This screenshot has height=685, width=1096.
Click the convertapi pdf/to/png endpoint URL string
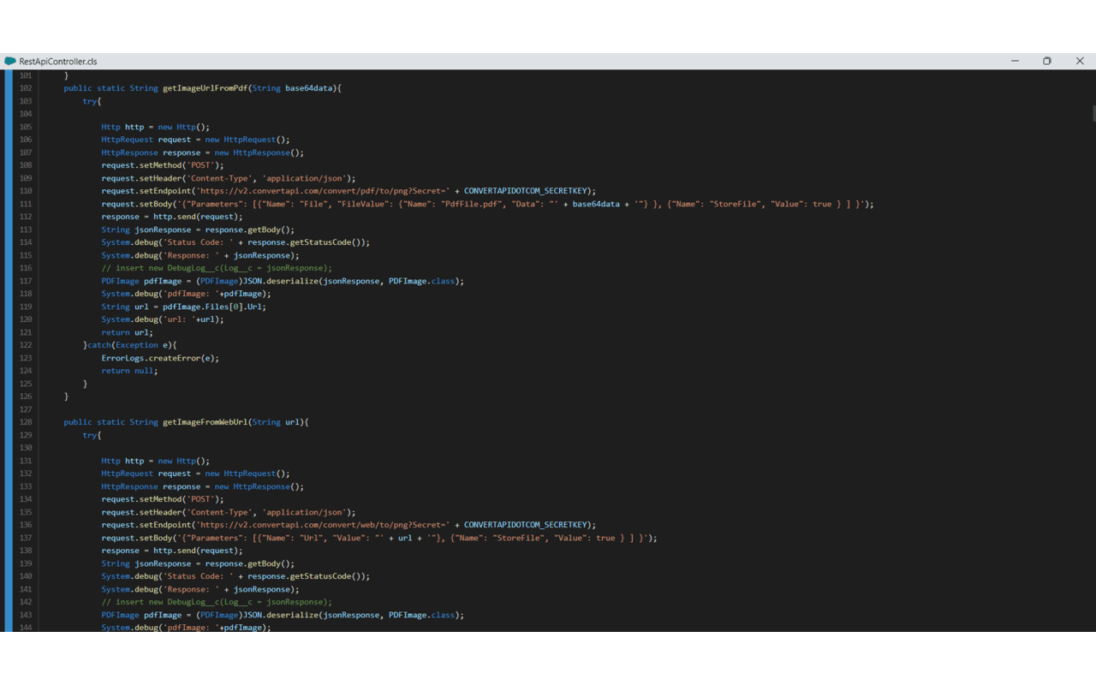pyautogui.click(x=324, y=191)
